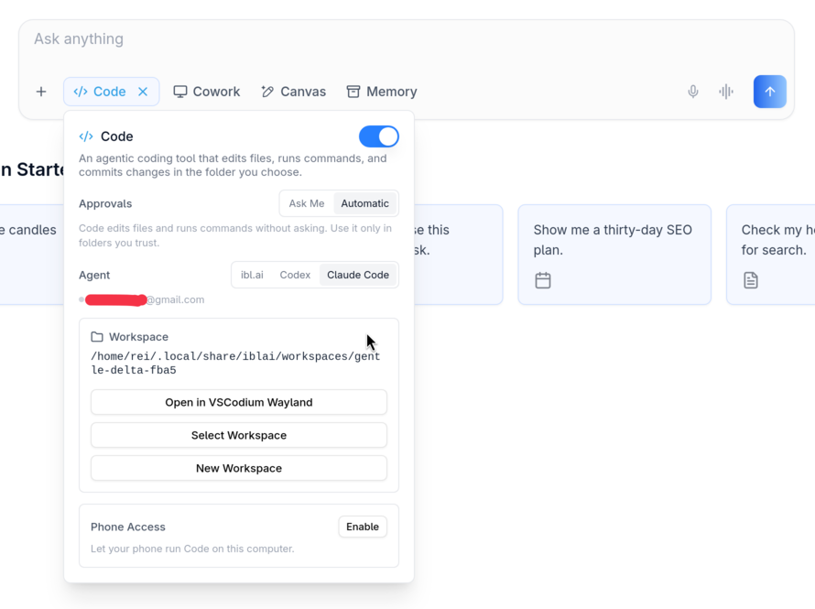815x609 pixels.
Task: Click the calendar icon on SEO card
Action: pyautogui.click(x=543, y=280)
